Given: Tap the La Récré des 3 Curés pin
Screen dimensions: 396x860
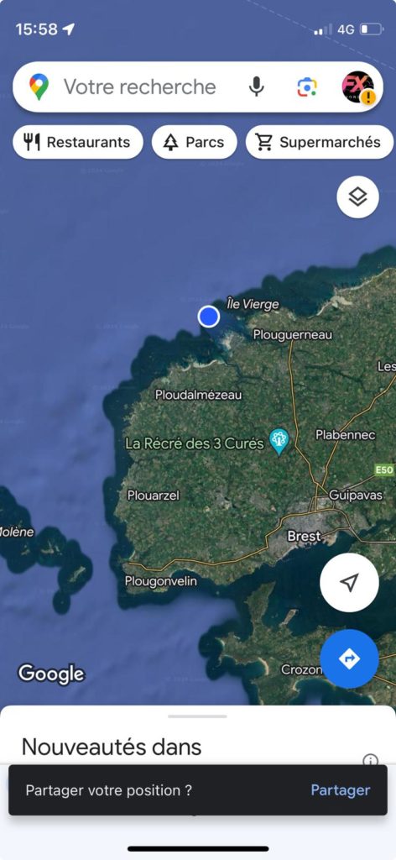Looking at the screenshot, I should pyautogui.click(x=279, y=441).
